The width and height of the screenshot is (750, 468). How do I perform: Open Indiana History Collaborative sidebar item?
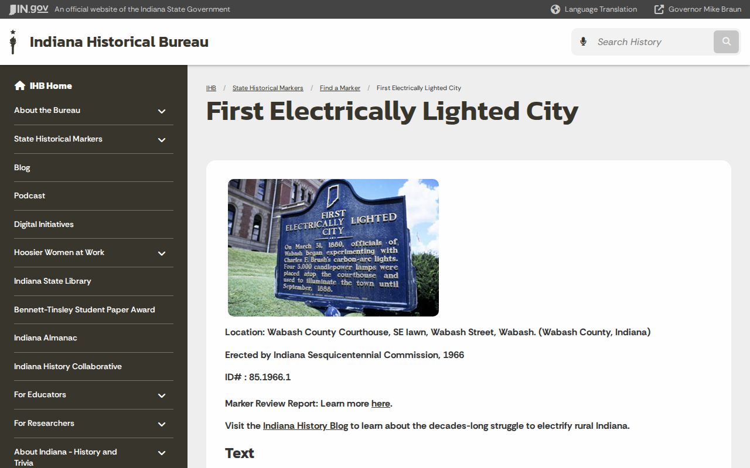94,366
